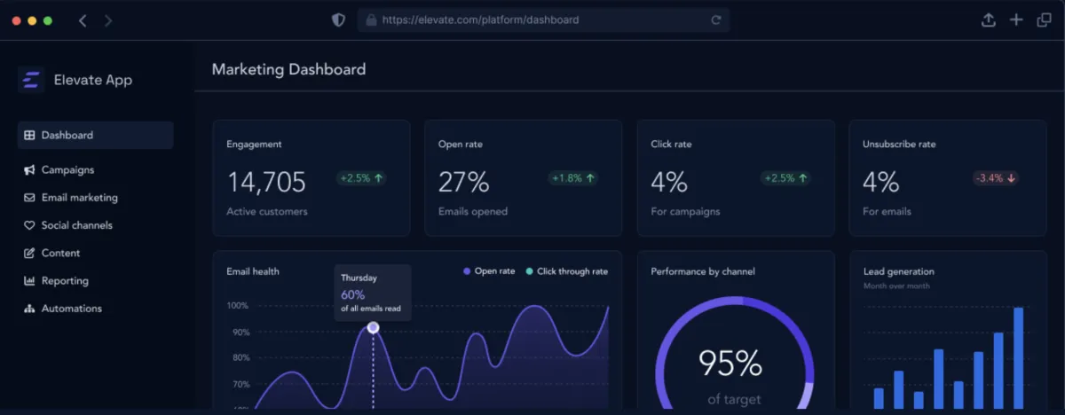Click the 14,705 engagement value
This screenshot has height=415, width=1065.
click(266, 183)
